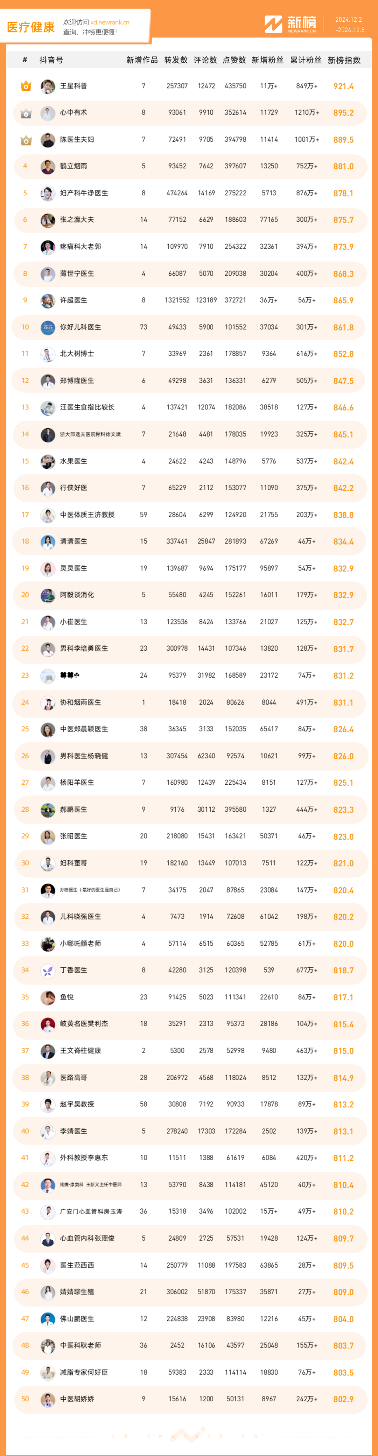Click the 新榜指数 column header
This screenshot has height=1456, width=378.
pos(344,60)
